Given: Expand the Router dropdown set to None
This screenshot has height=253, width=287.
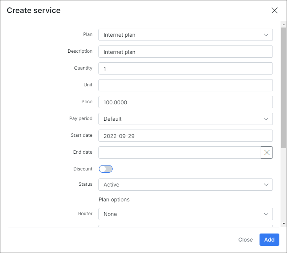Looking at the screenshot, I should pos(185,214).
